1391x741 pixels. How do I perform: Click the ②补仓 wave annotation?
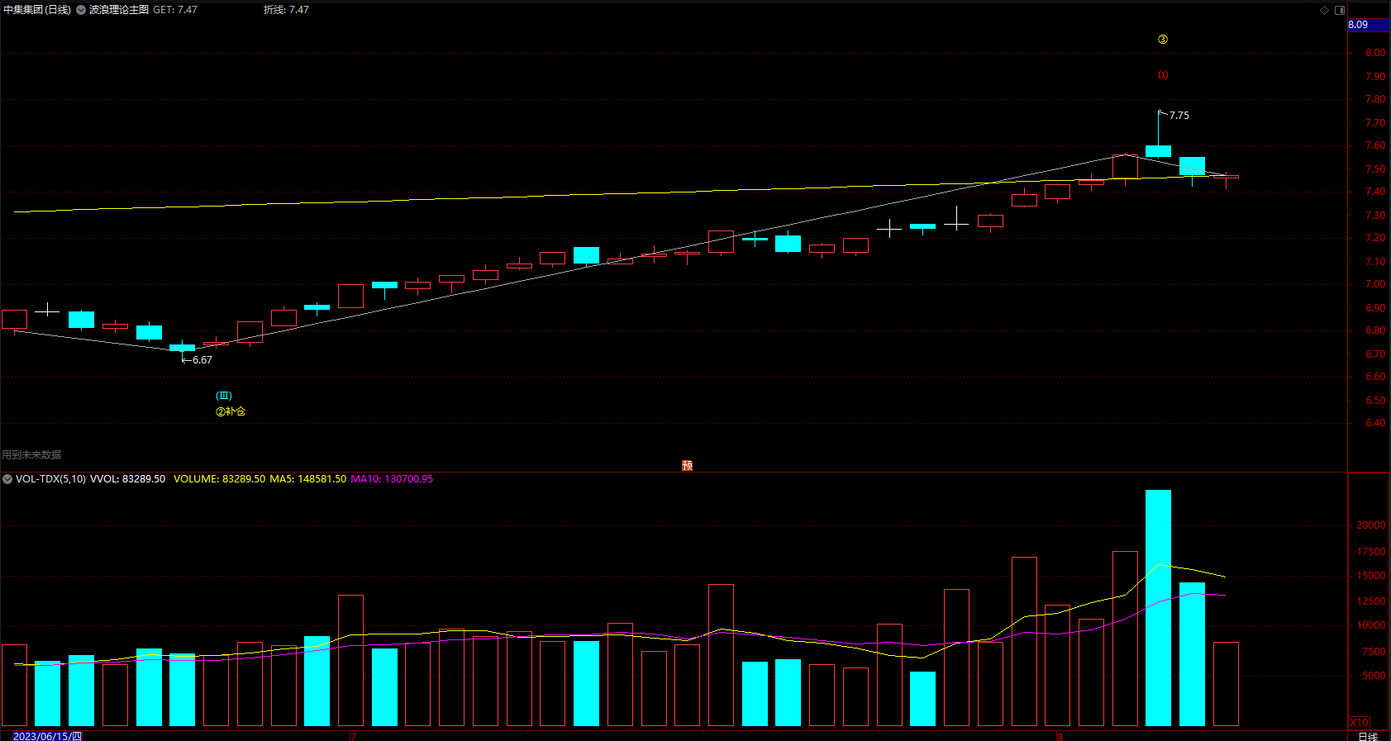click(x=231, y=411)
